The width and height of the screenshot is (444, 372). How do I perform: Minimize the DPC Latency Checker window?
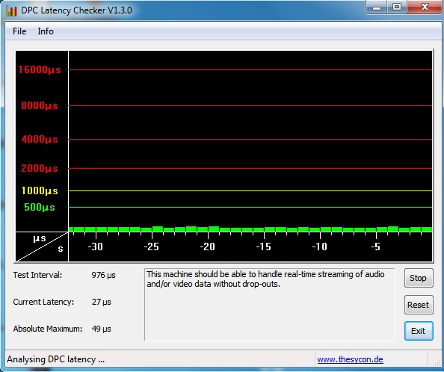[x=377, y=7]
